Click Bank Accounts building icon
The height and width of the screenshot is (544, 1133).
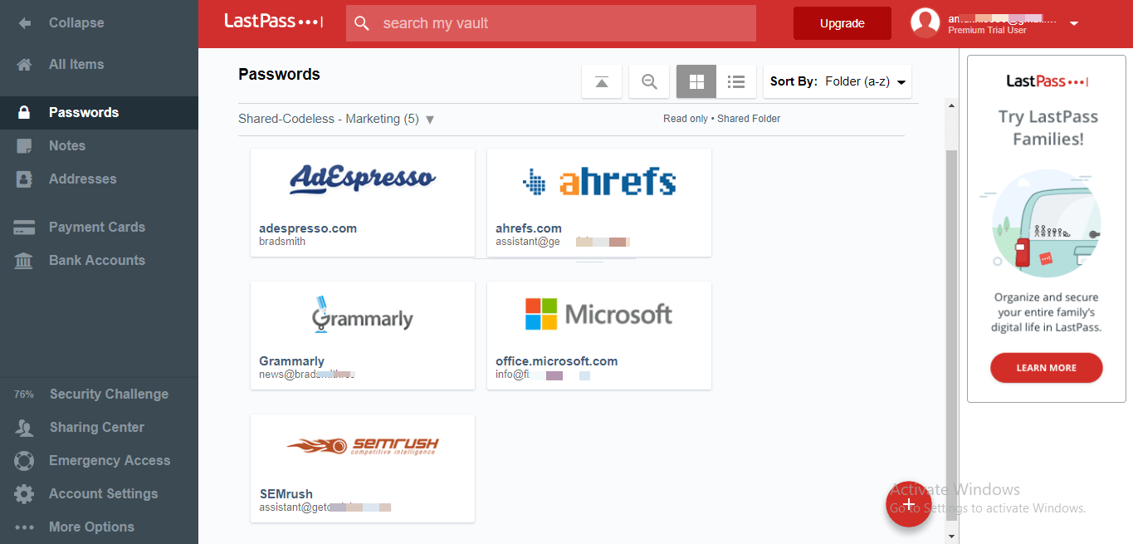tap(25, 261)
